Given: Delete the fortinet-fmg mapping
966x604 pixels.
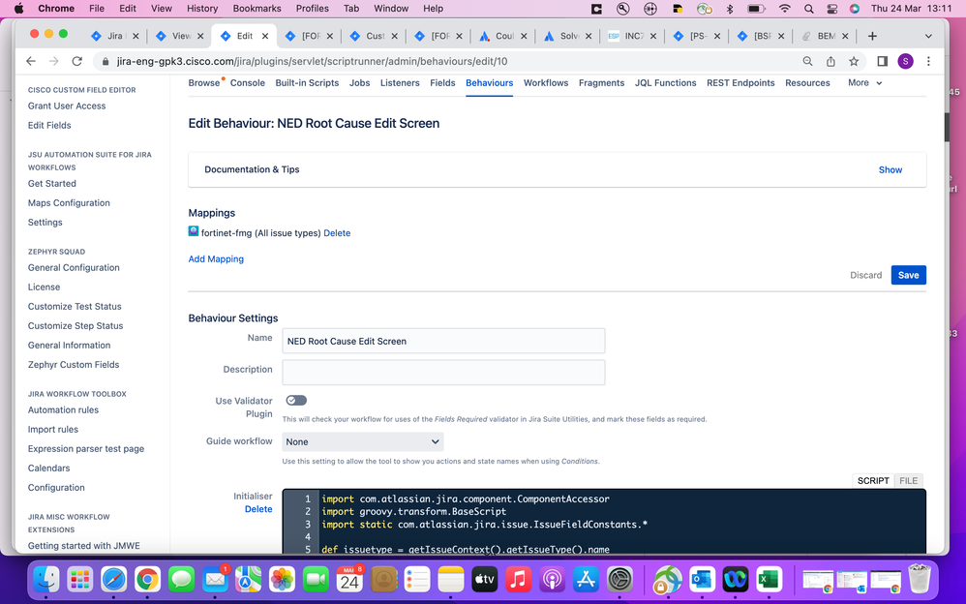Looking at the screenshot, I should (337, 233).
